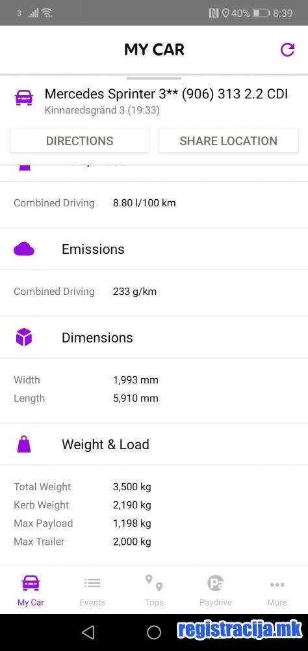Image resolution: width=308 pixels, height=651 pixels.
Task: Tap the Android back navigation triangle
Action: coord(88,632)
